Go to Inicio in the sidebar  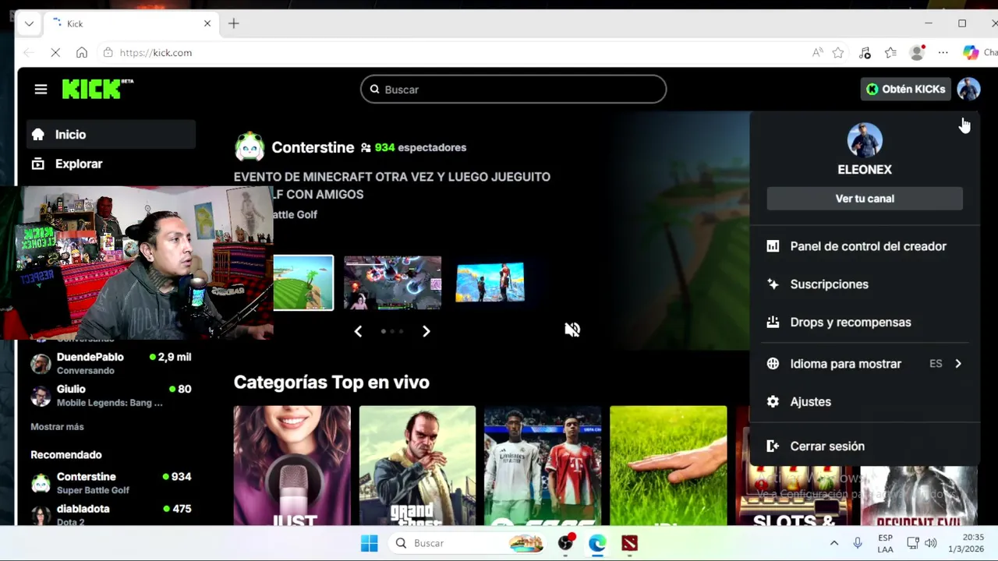pos(111,135)
